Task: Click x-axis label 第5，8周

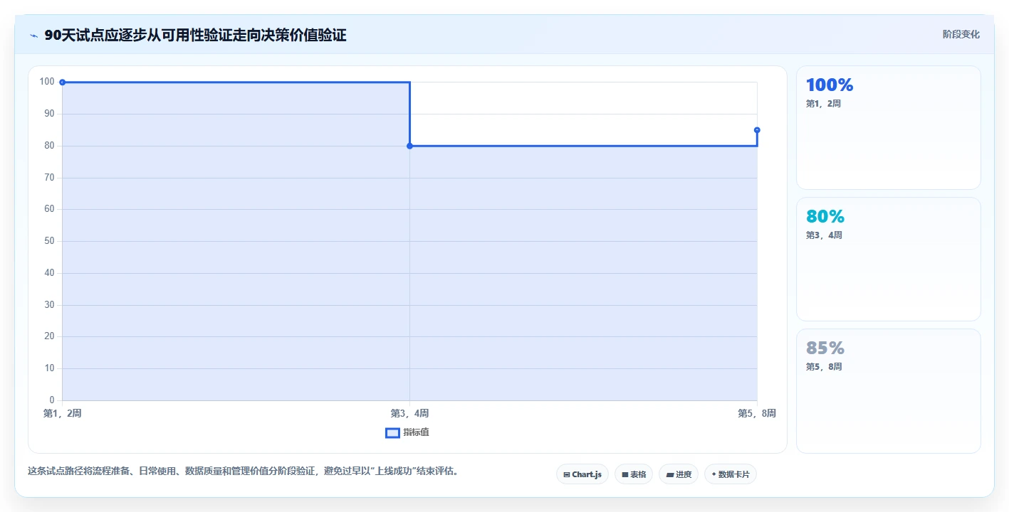Action: (x=757, y=413)
